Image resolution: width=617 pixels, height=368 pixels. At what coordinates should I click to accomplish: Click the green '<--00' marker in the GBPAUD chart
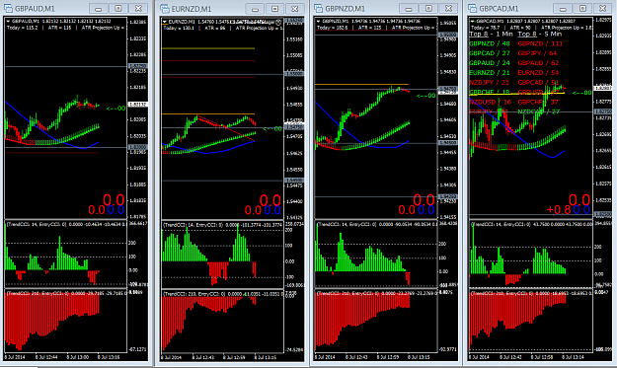pyautogui.click(x=116, y=109)
